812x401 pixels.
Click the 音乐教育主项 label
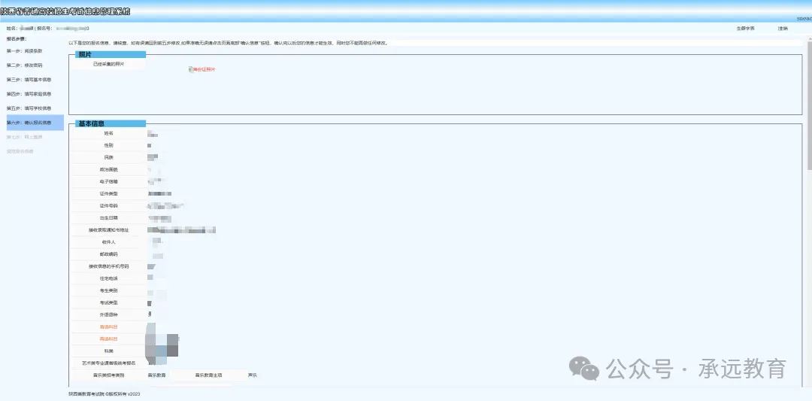click(x=208, y=375)
